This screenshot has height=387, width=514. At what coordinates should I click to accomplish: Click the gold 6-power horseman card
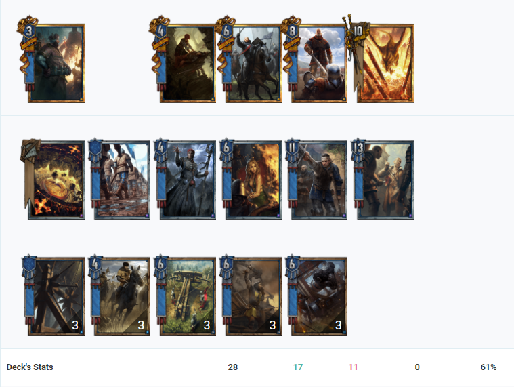(249, 60)
